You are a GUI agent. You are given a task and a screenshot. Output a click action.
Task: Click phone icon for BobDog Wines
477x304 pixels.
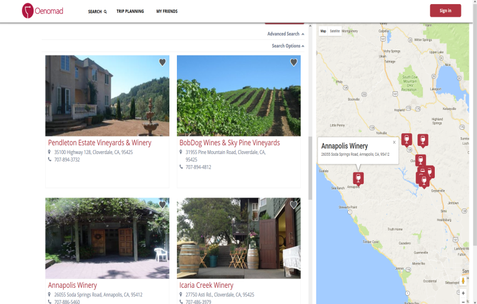pos(182,167)
